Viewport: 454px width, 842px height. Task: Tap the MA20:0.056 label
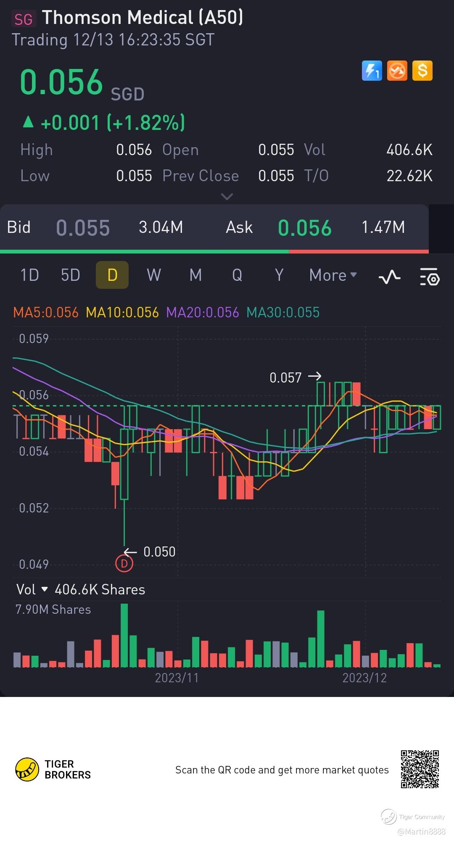coord(203,312)
